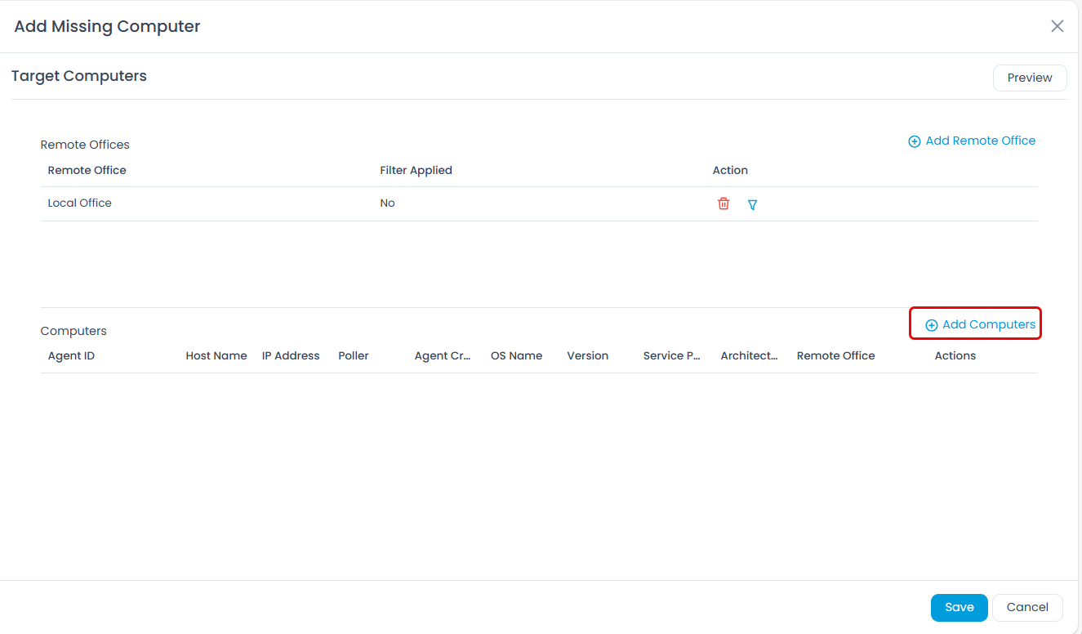
Task: Open filter for Local Office row
Action: tap(753, 204)
